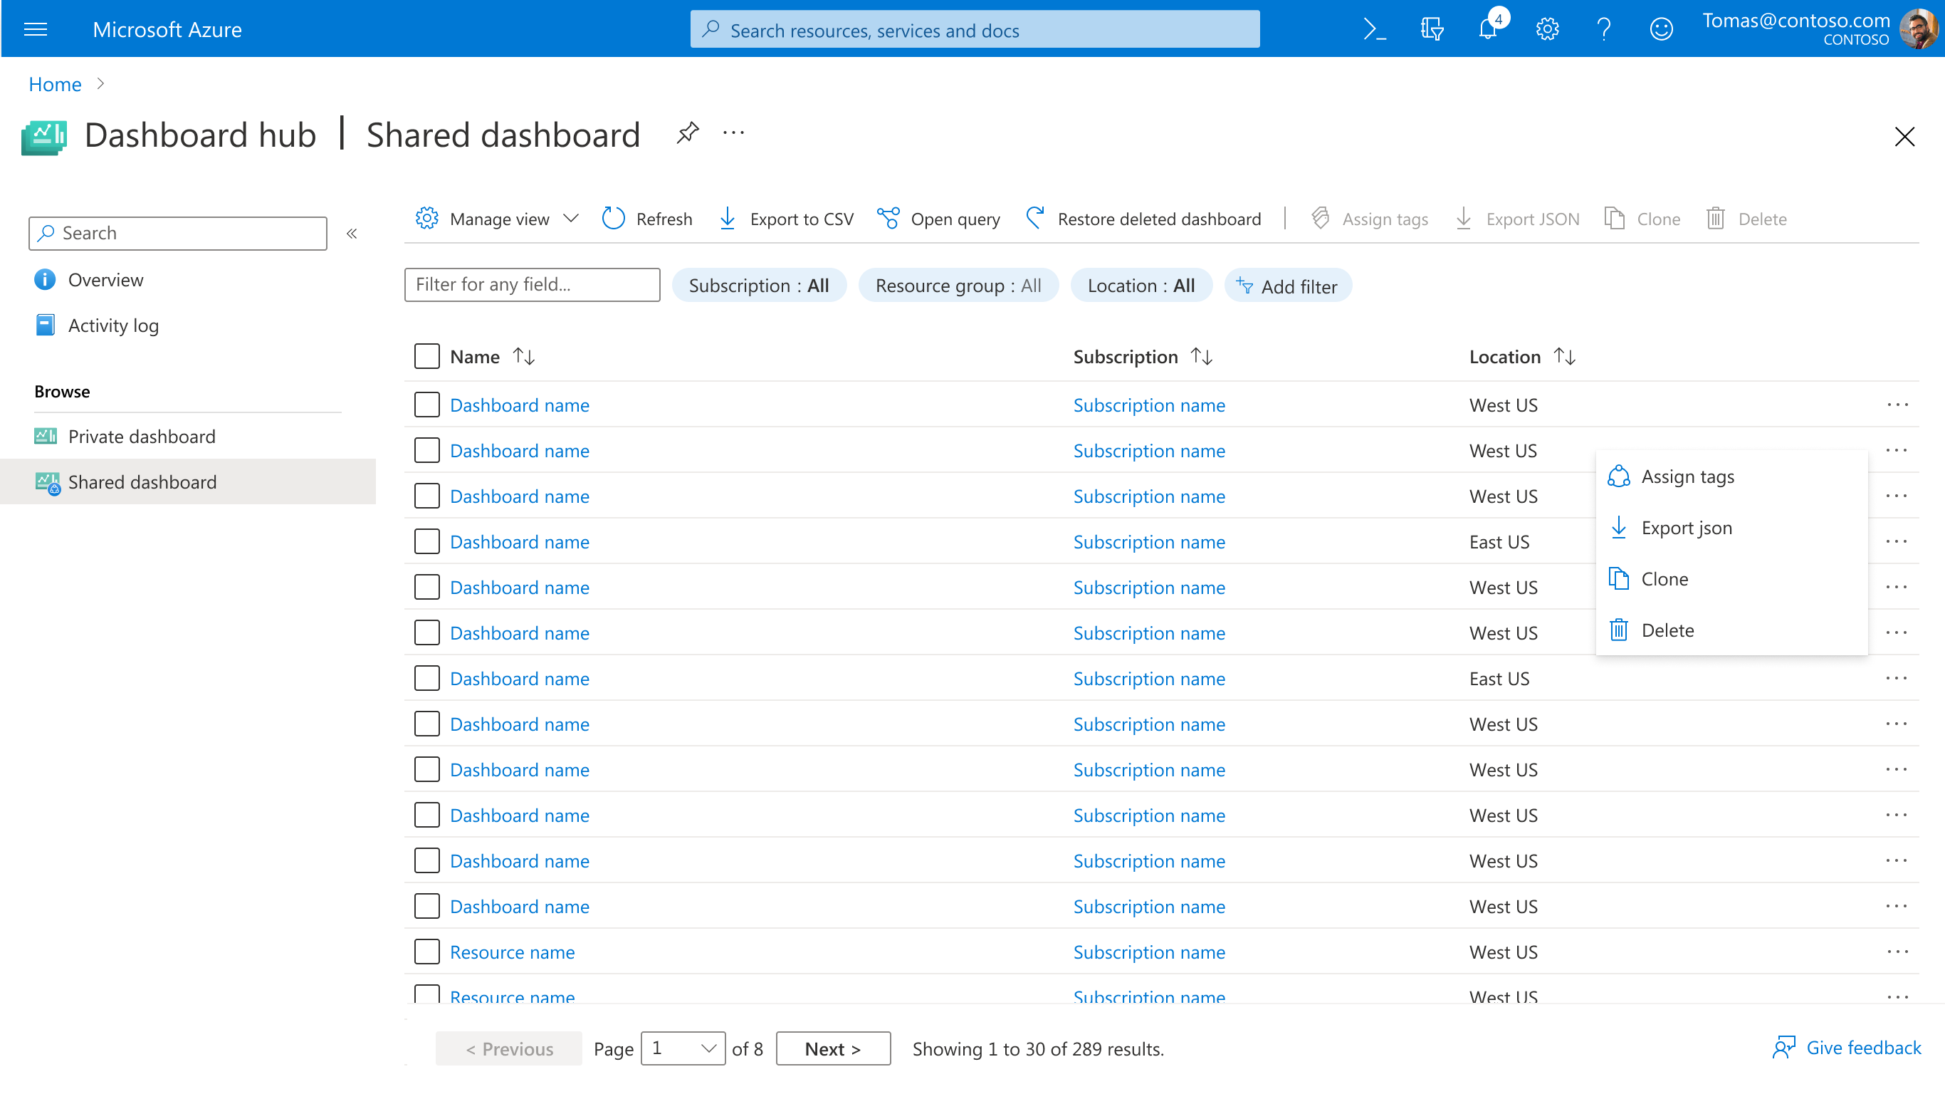Viewport: 1945px width, 1094px height.
Task: Open the Page number dropdown
Action: [682, 1048]
